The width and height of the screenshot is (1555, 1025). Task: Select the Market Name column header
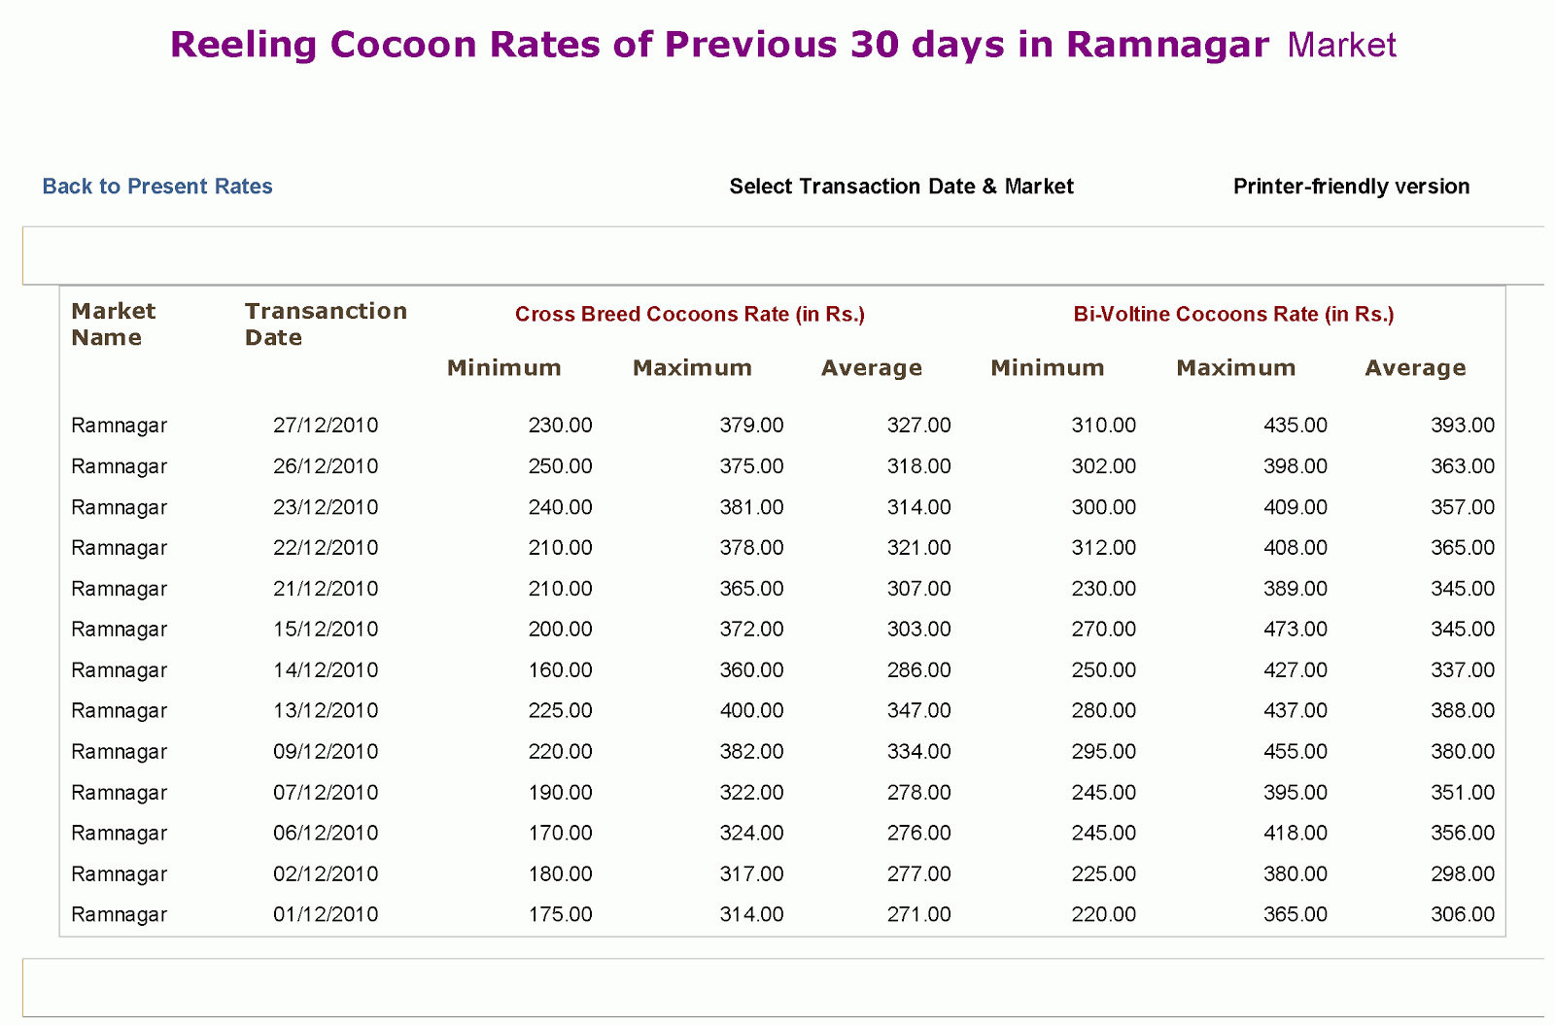[113, 324]
